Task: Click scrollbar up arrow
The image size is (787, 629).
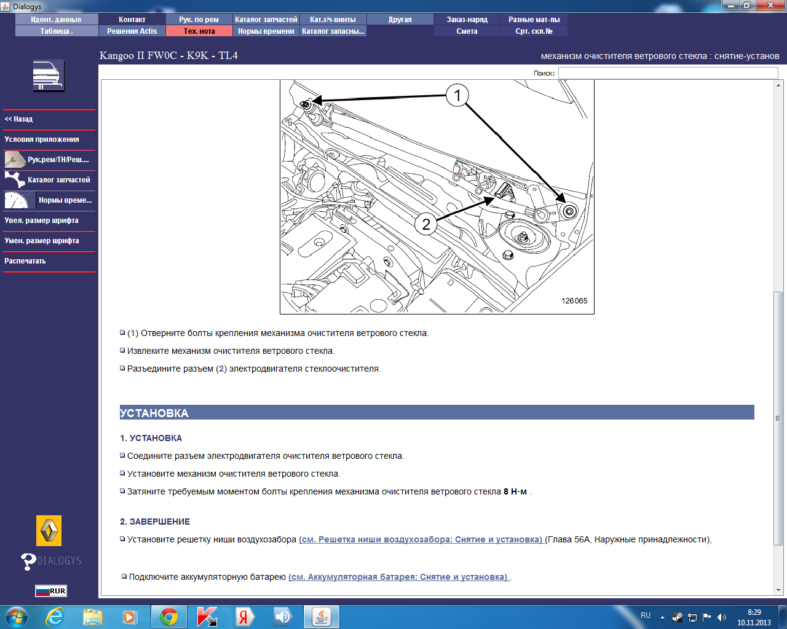Action: pos(778,85)
